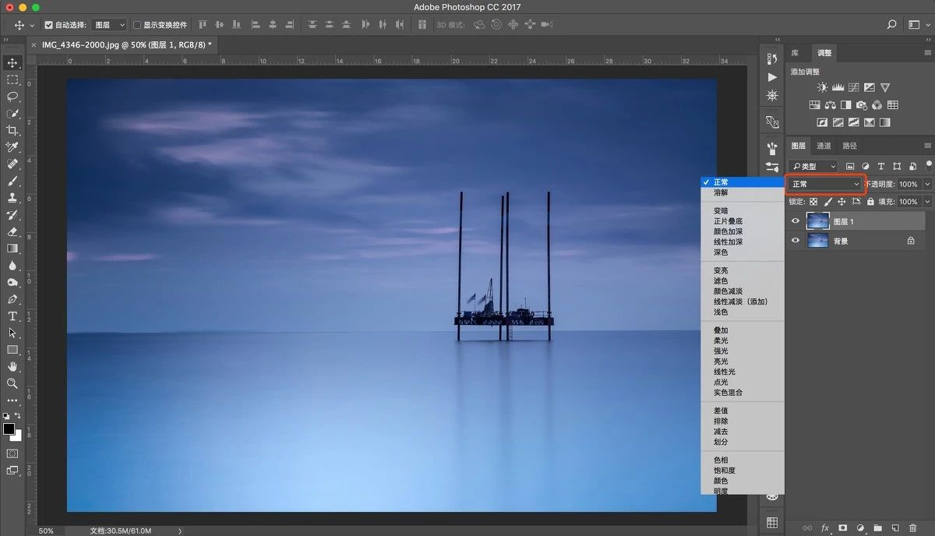Screen dimensions: 935x536
Task: Switch to the 通道 tab
Action: 824,146
